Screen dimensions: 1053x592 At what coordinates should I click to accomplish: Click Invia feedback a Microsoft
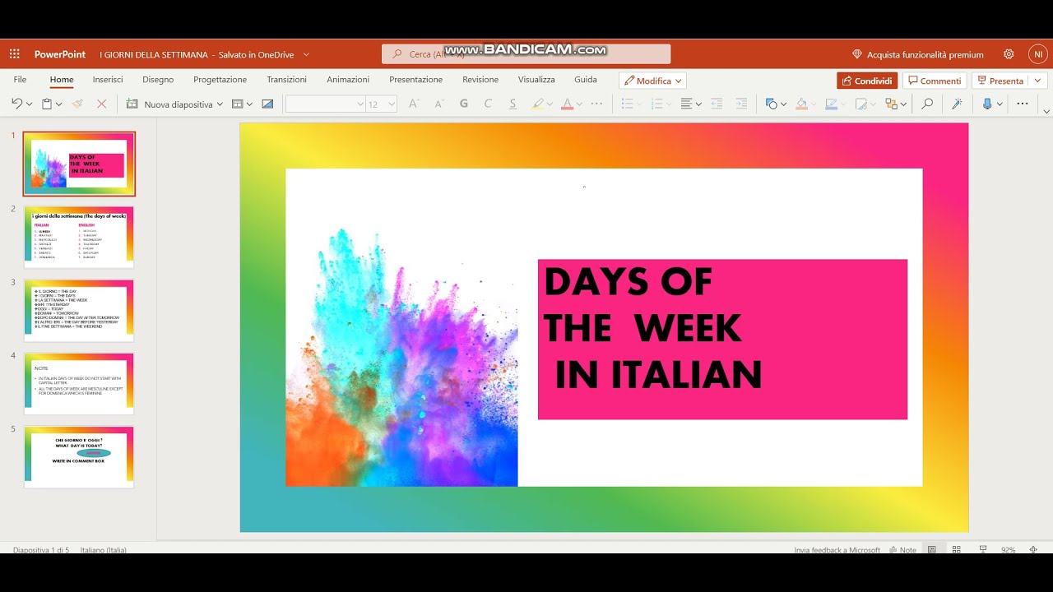pyautogui.click(x=837, y=550)
